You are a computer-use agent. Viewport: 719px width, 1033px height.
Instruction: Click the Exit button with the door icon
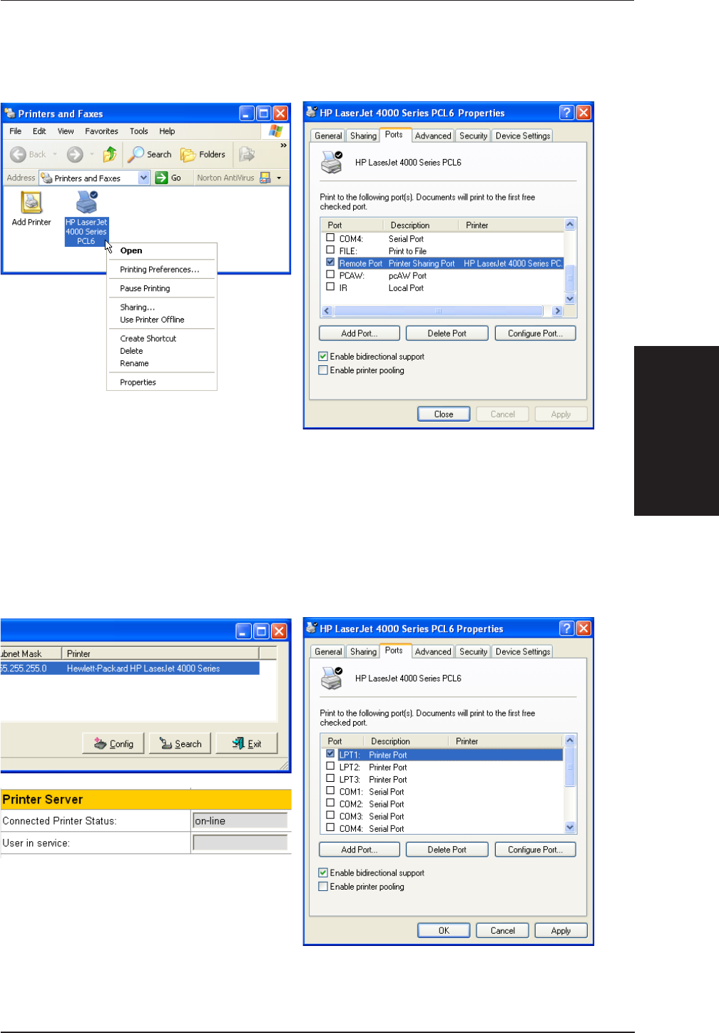point(247,743)
